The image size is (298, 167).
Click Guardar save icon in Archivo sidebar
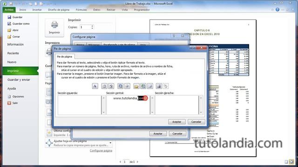(x=9, y=17)
